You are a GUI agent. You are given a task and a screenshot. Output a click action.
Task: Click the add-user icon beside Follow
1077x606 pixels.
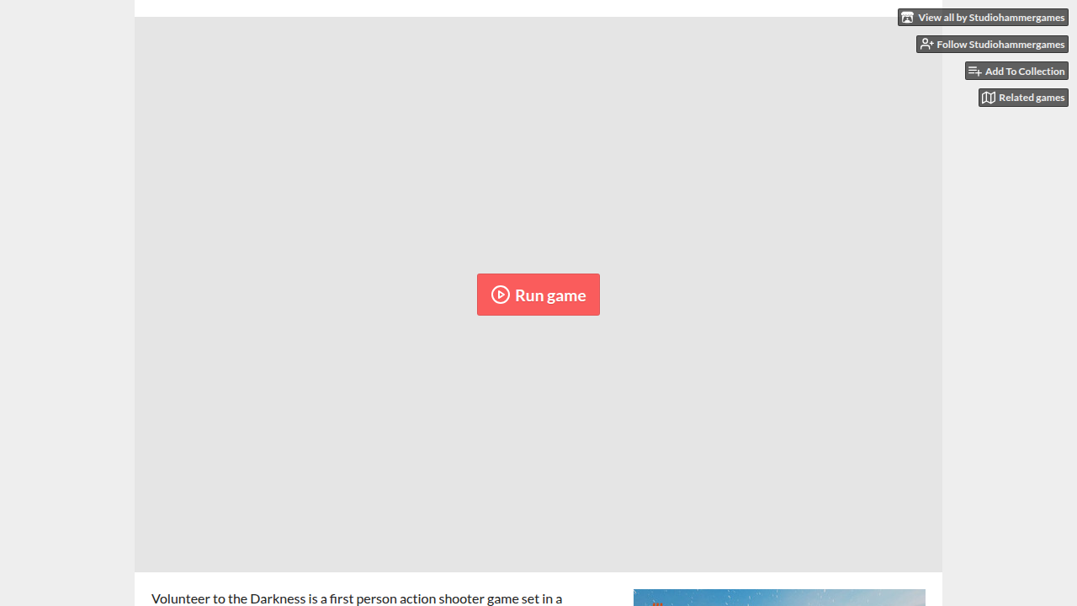click(926, 45)
